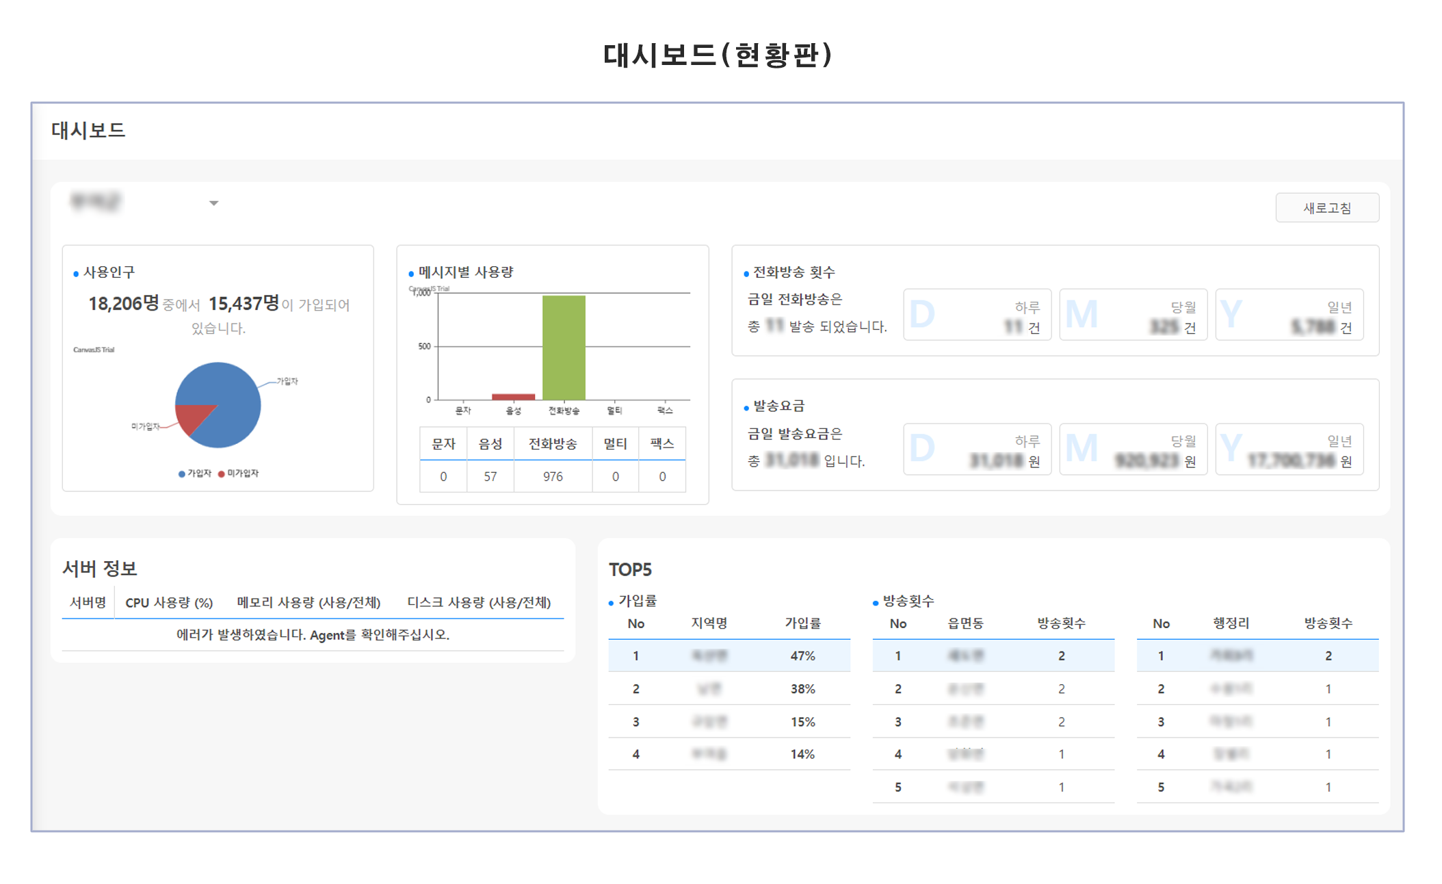Click the green 전화방송 bar in chart
1442x884 pixels.
tap(564, 348)
